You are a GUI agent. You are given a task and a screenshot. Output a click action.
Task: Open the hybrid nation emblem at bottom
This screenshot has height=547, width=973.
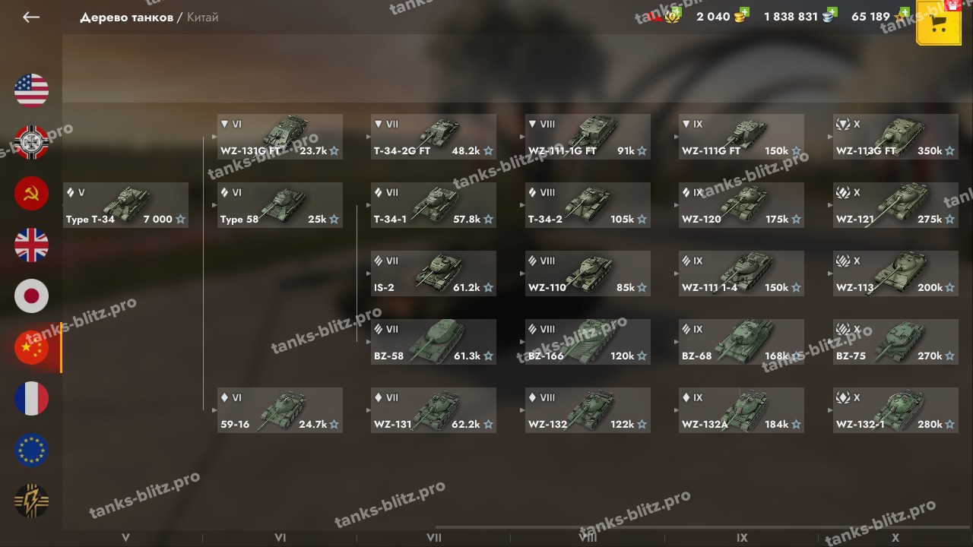tap(31, 501)
